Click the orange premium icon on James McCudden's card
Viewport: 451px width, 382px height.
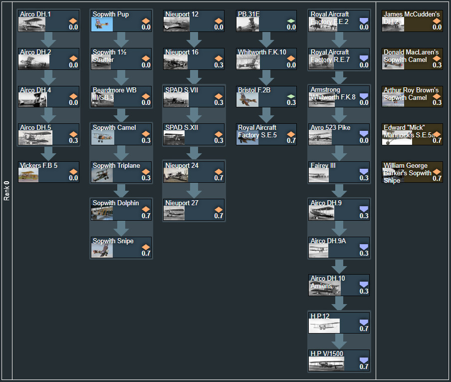tap(437, 21)
